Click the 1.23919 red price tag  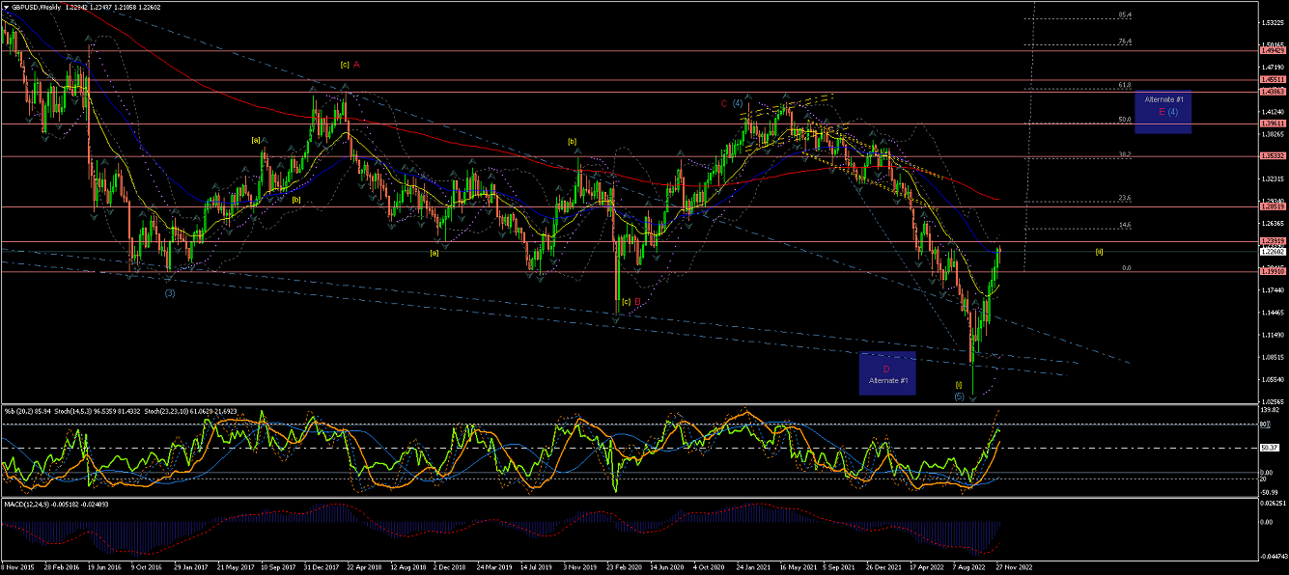coord(1274,241)
